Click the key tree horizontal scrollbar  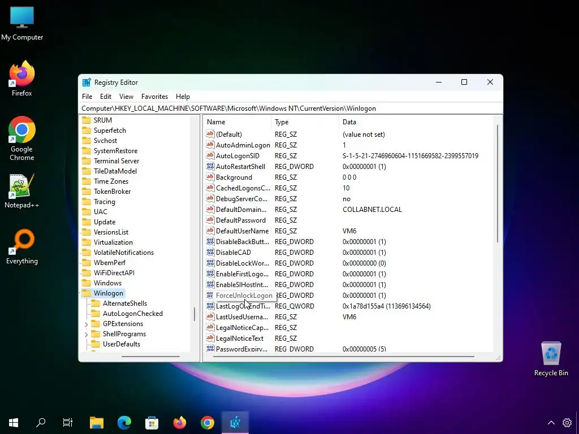coord(150,357)
